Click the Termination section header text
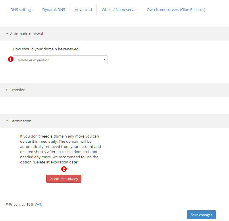 point(21,121)
